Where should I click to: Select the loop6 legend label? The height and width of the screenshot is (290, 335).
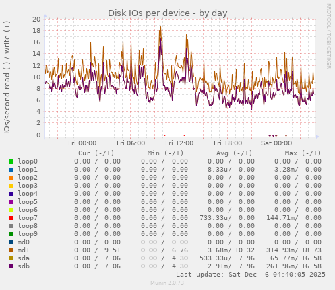click(28, 210)
